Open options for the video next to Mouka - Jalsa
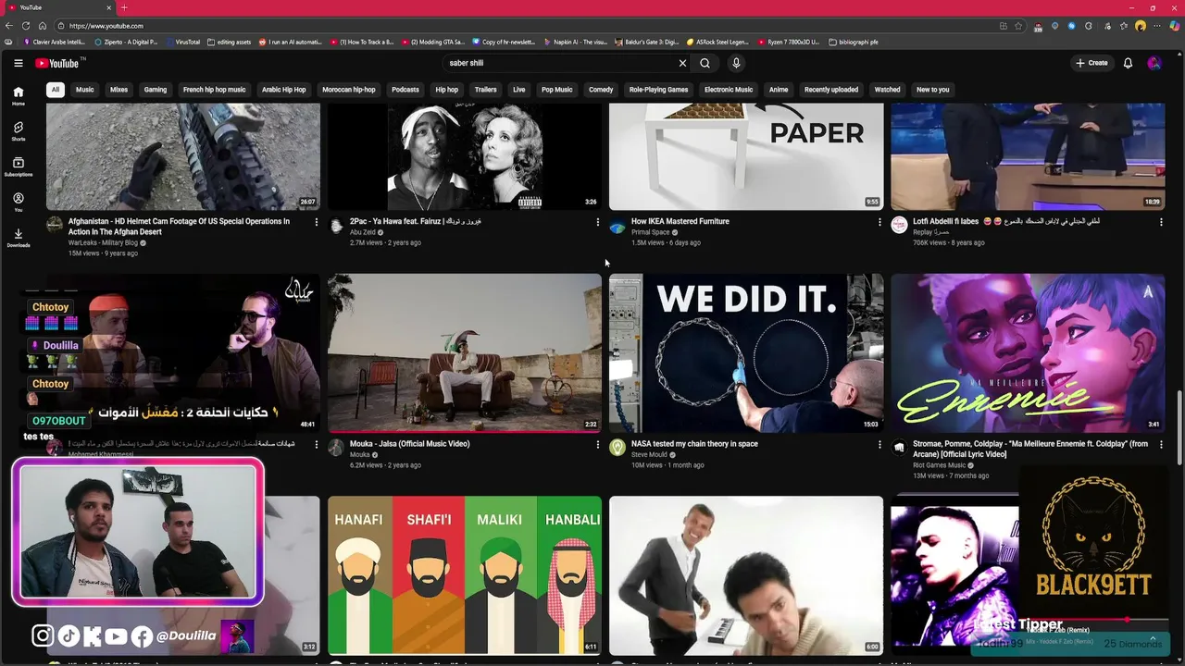1185x666 pixels. click(x=316, y=444)
